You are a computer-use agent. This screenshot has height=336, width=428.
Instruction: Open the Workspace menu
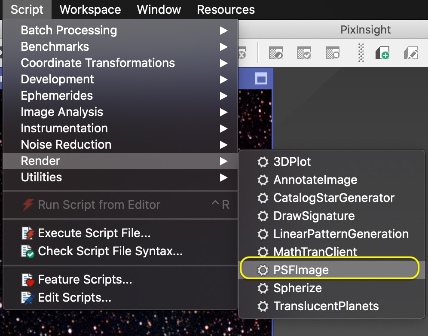[x=90, y=9]
